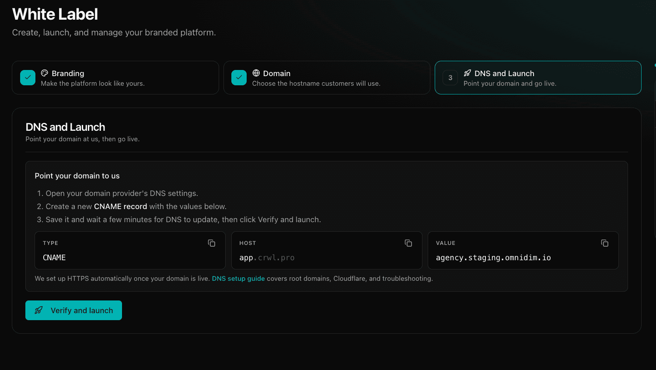This screenshot has height=370, width=656.
Task: Click the White Label page title
Action: (55, 14)
